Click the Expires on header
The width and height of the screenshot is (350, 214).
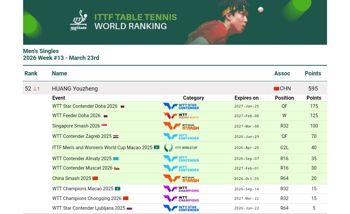(246, 98)
